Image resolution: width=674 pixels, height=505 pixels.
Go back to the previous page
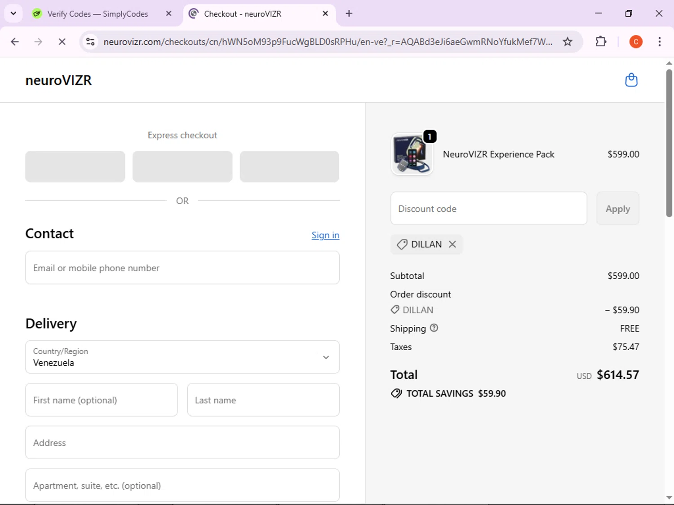[15, 42]
